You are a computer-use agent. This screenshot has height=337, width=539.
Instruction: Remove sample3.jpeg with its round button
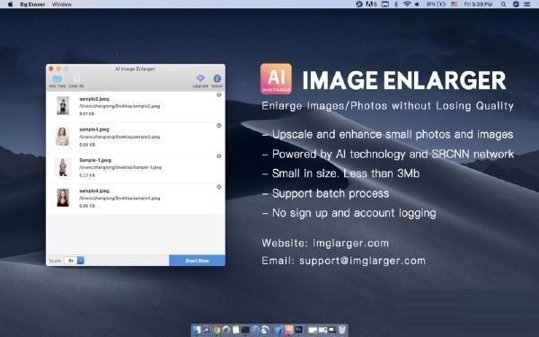click(x=219, y=126)
